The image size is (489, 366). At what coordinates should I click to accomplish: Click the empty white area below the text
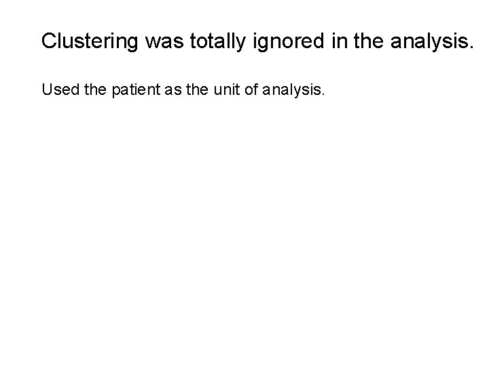click(244, 237)
